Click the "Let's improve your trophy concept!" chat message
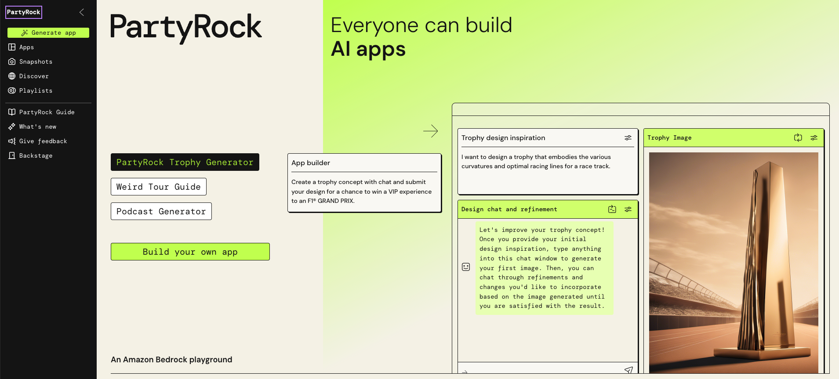Screen dimensions: 839x379 pos(544,268)
